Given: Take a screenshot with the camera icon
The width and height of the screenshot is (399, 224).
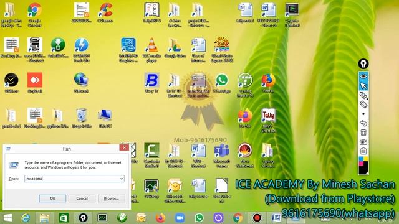Looking at the screenshot, I should point(363,142).
